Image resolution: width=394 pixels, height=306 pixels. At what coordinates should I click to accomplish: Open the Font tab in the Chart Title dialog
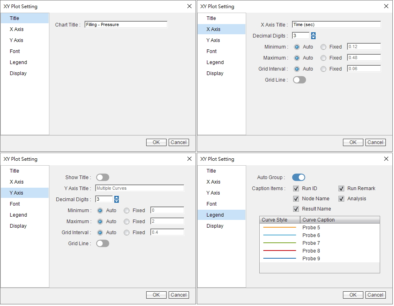[15, 51]
